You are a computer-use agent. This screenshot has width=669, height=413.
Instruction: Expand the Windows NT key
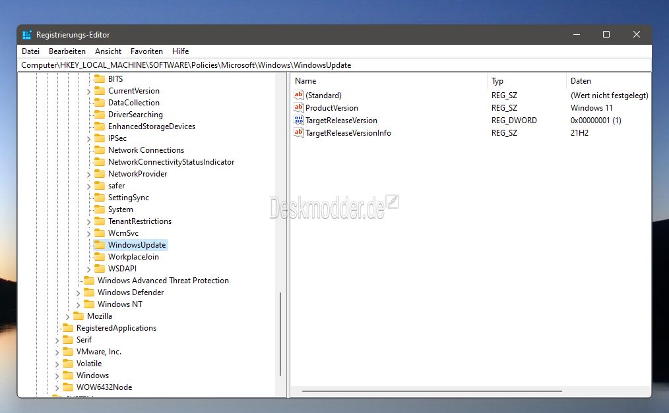pos(78,305)
